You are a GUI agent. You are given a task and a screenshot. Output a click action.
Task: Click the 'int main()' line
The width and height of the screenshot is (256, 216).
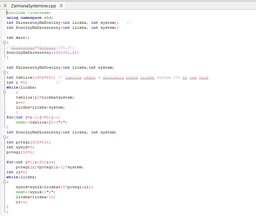[18, 38]
